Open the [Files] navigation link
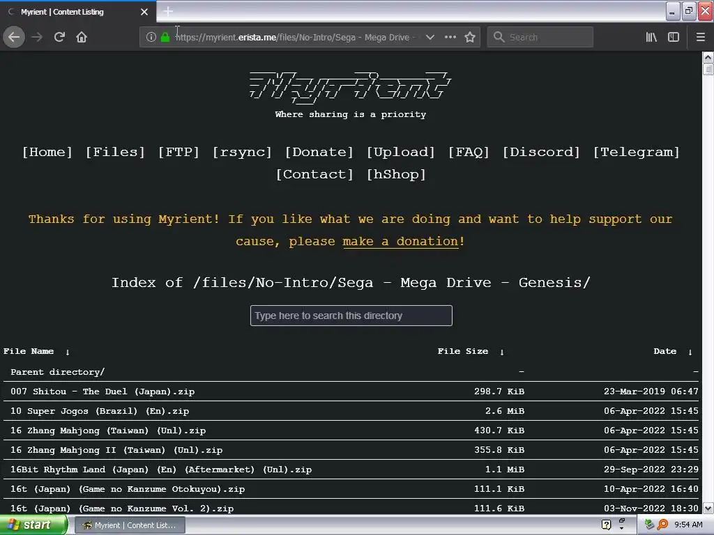This screenshot has width=714, height=535. coord(115,152)
